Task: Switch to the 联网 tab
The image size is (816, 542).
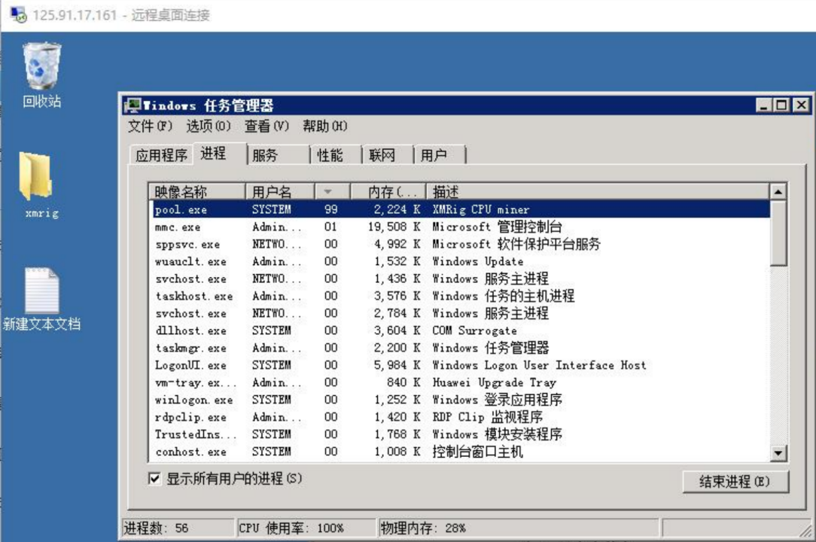Action: [387, 155]
